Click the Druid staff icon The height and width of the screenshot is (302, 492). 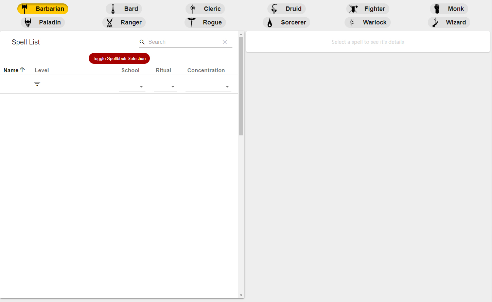[x=274, y=9]
